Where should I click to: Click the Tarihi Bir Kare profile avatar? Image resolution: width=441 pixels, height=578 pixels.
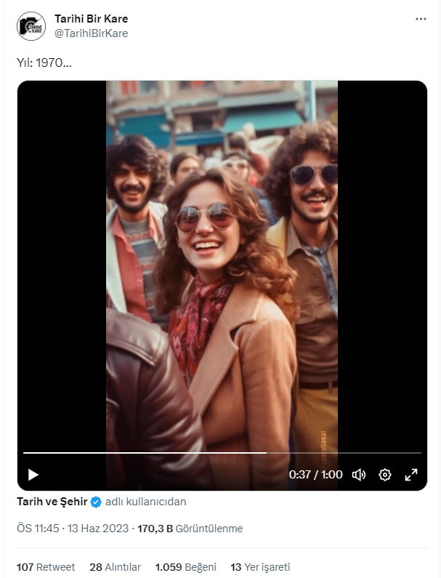click(31, 26)
